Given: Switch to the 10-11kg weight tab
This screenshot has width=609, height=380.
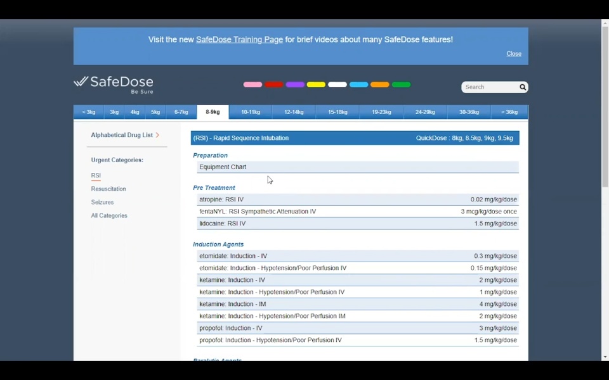Looking at the screenshot, I should (251, 112).
